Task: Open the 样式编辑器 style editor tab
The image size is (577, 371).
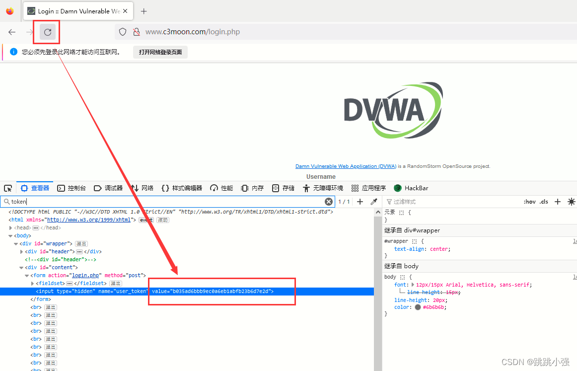Action: click(x=182, y=188)
